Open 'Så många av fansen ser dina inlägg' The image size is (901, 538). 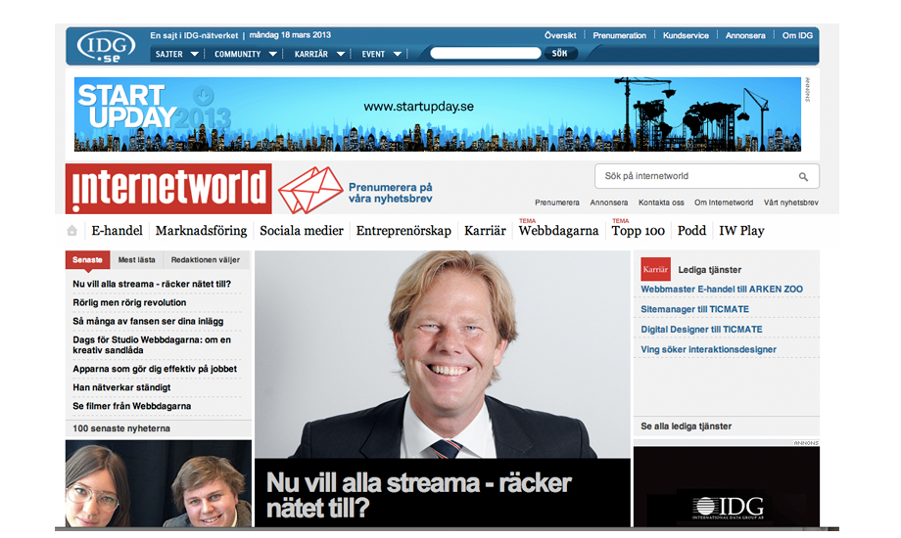(148, 322)
